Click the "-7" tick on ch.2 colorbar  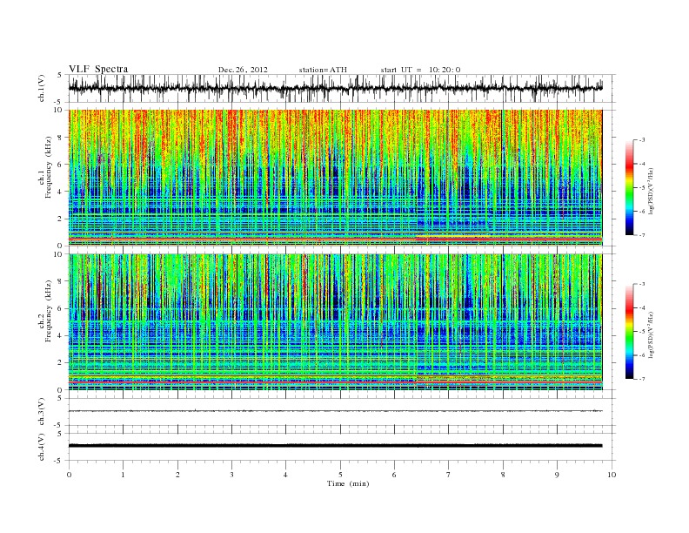point(641,379)
